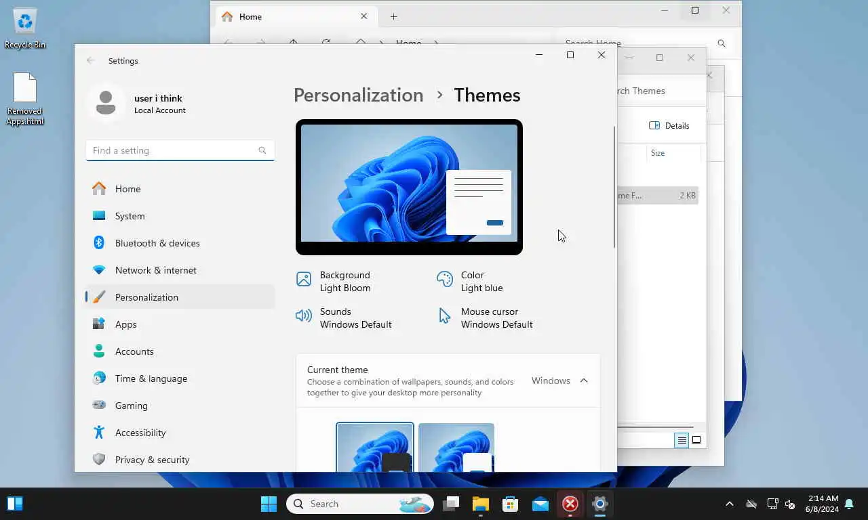Open the Windows Start menu
Image resolution: width=868 pixels, height=520 pixels.
pos(269,504)
